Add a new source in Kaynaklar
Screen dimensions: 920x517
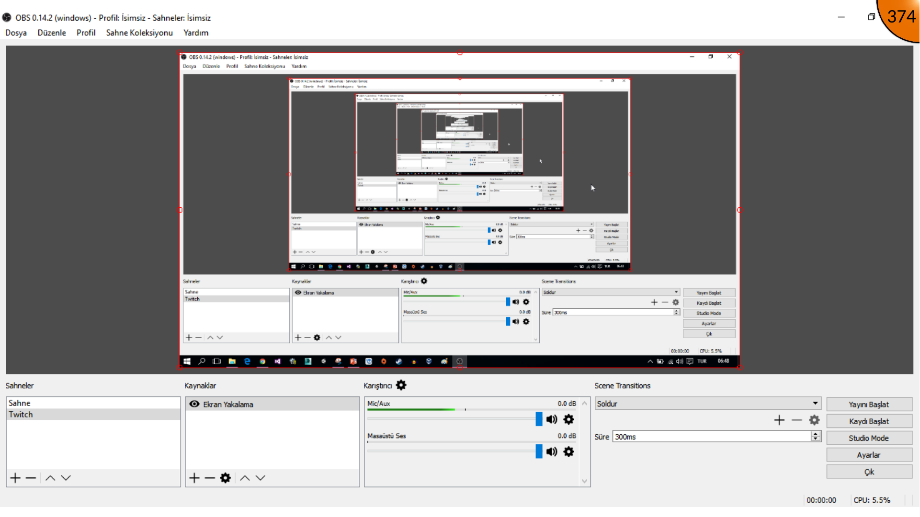(194, 478)
